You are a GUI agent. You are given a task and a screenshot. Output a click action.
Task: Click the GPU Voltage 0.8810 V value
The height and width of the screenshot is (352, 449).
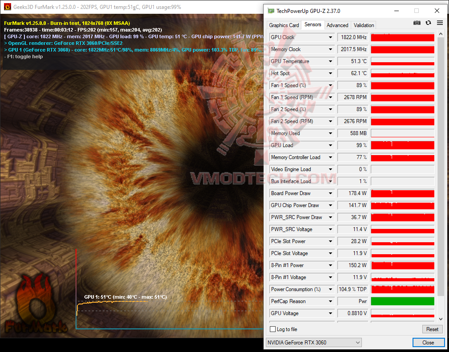pyautogui.click(x=353, y=314)
